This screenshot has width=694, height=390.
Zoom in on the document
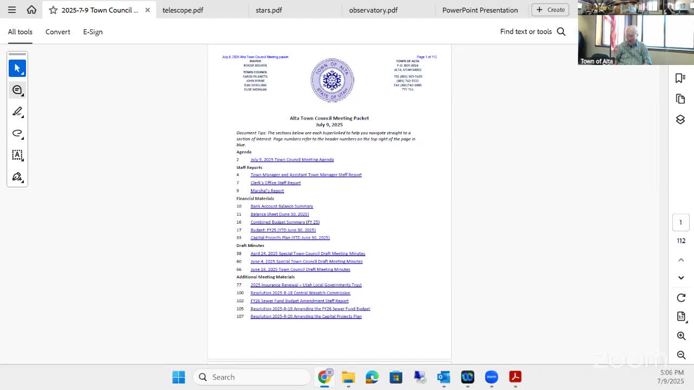tap(682, 336)
